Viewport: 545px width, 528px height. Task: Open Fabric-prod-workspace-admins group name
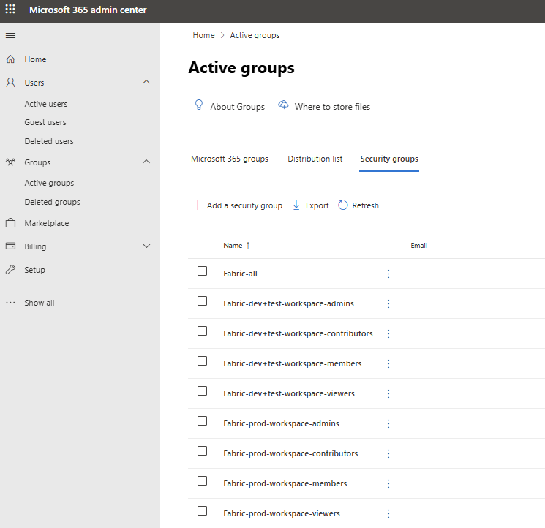pyautogui.click(x=281, y=424)
